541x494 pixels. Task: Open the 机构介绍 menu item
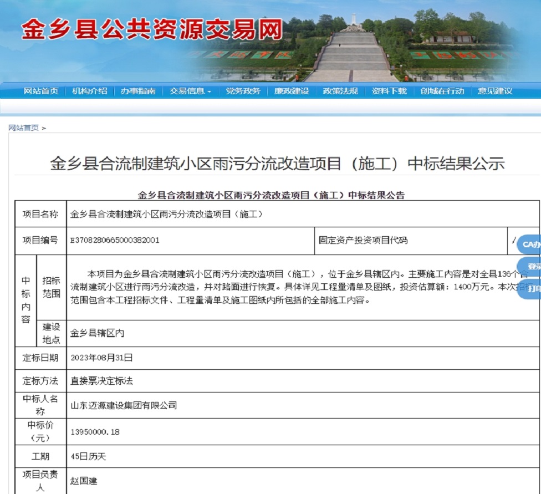click(x=90, y=91)
